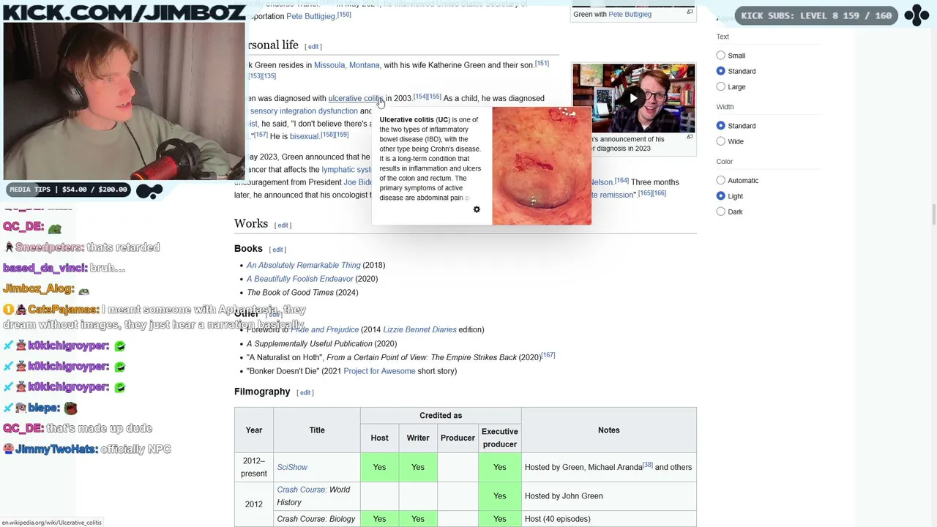Open the Lizzie Bennet Diaries link

coord(419,329)
